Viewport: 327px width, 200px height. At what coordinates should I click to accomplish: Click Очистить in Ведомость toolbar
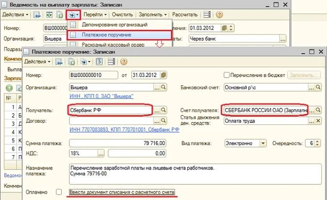coord(122,15)
